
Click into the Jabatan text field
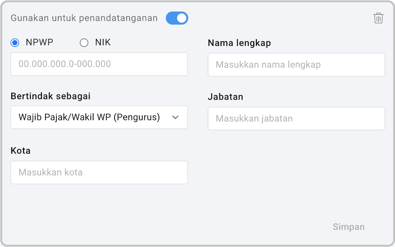(x=296, y=119)
